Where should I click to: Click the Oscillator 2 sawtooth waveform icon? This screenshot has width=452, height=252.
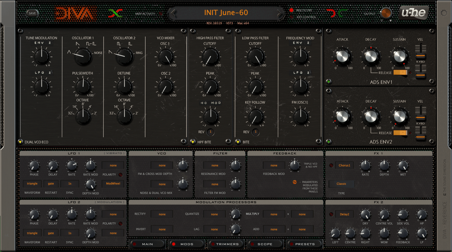pyautogui.click(x=110, y=52)
